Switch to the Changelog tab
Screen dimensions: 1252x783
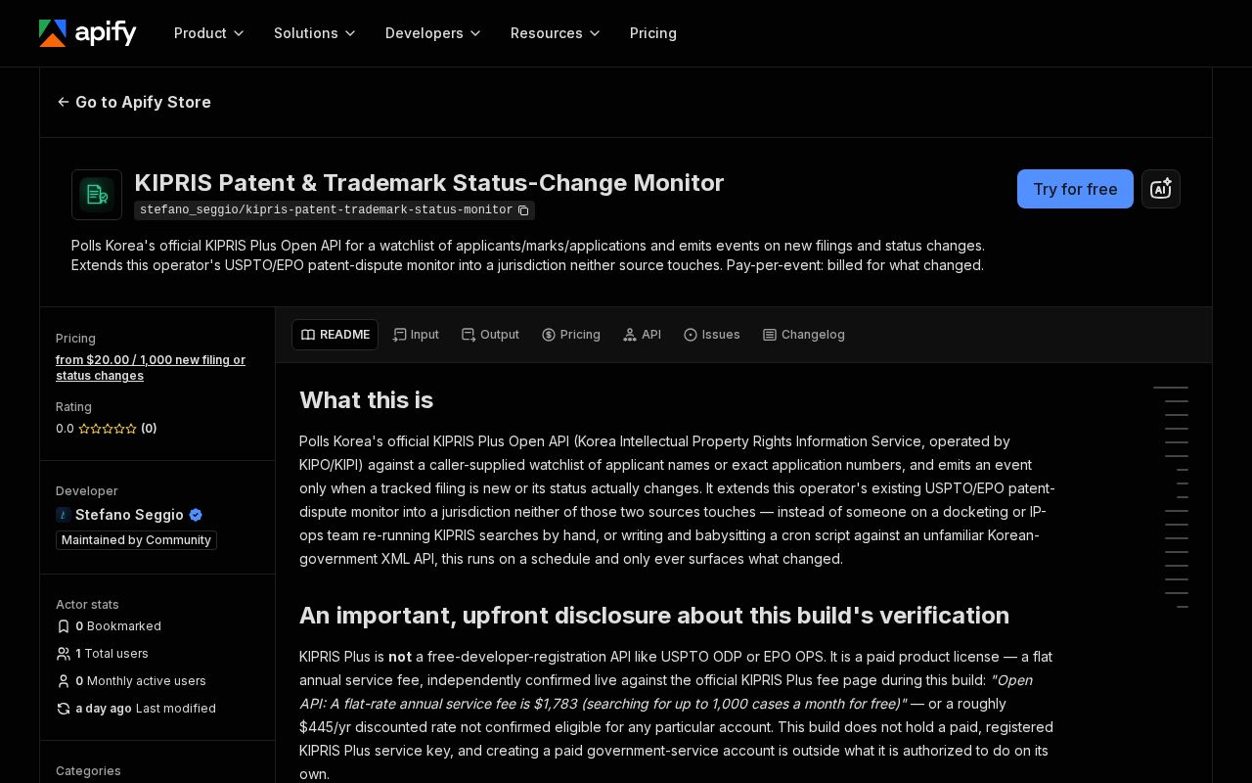[804, 335]
